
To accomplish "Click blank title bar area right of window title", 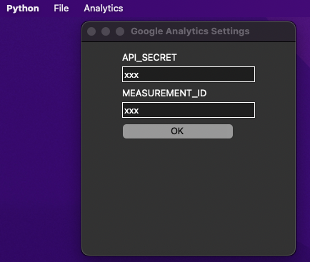I will point(271,31).
